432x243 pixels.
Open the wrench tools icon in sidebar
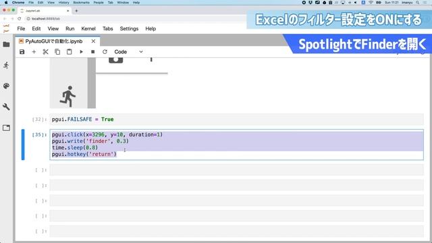(x=6, y=107)
